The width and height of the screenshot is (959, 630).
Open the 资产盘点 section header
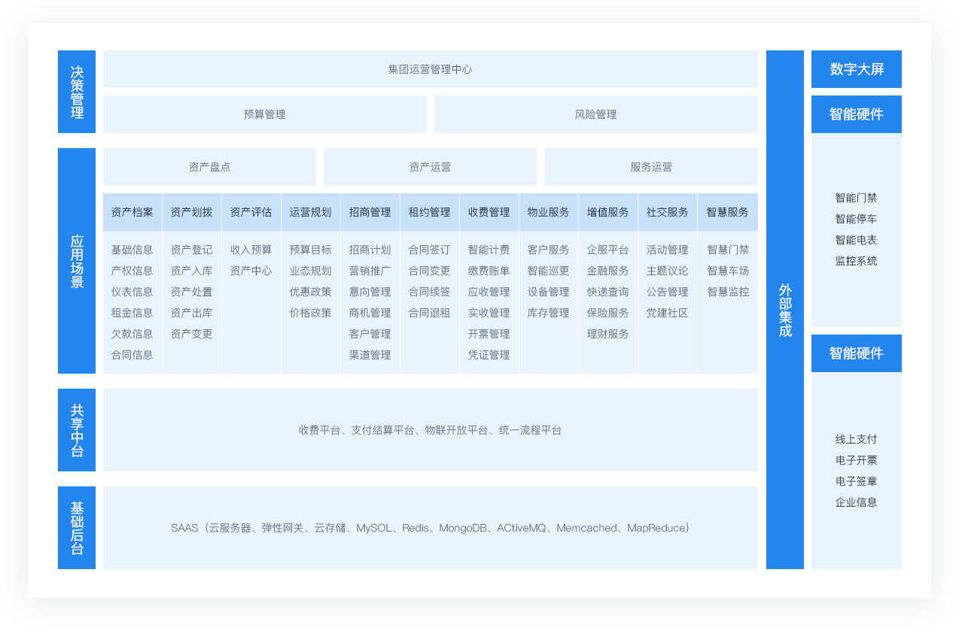pos(209,167)
